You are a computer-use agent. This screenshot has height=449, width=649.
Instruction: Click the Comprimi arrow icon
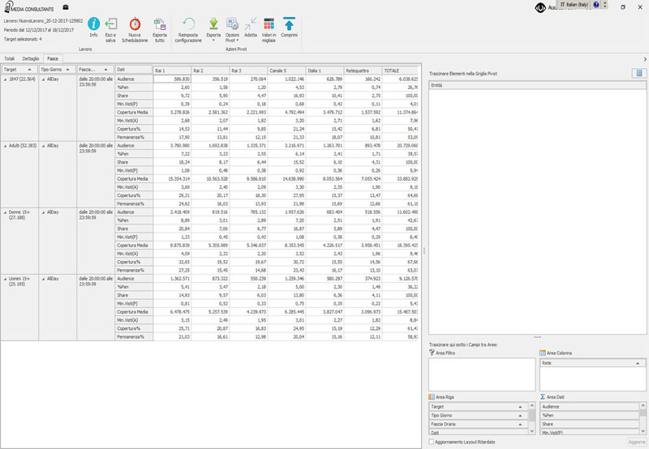(289, 24)
